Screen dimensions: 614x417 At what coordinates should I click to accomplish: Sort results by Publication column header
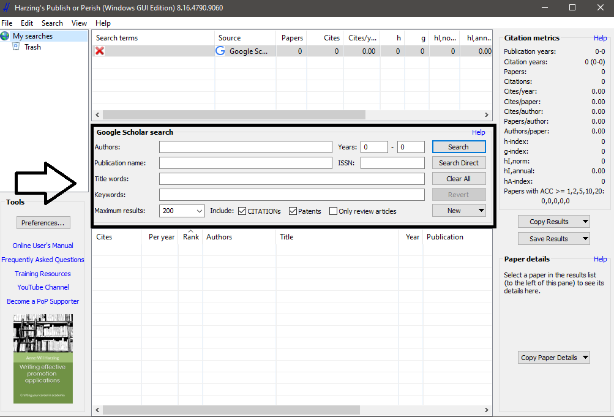click(457, 237)
